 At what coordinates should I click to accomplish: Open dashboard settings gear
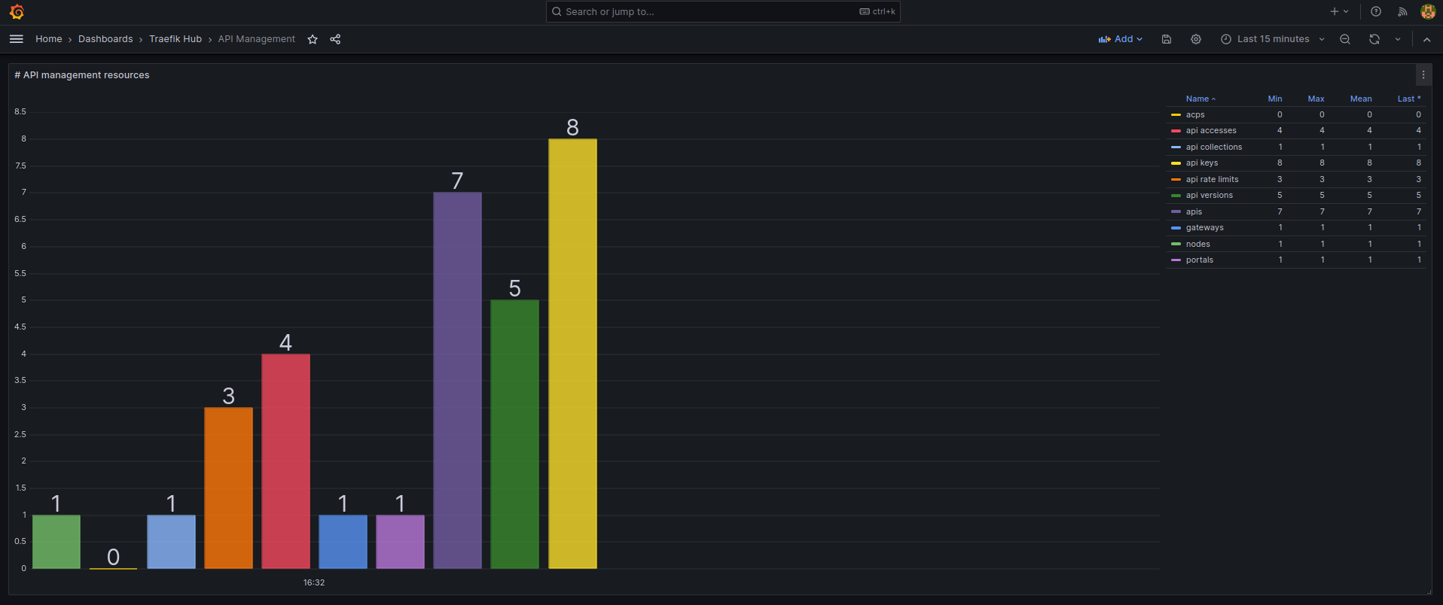[1196, 39]
